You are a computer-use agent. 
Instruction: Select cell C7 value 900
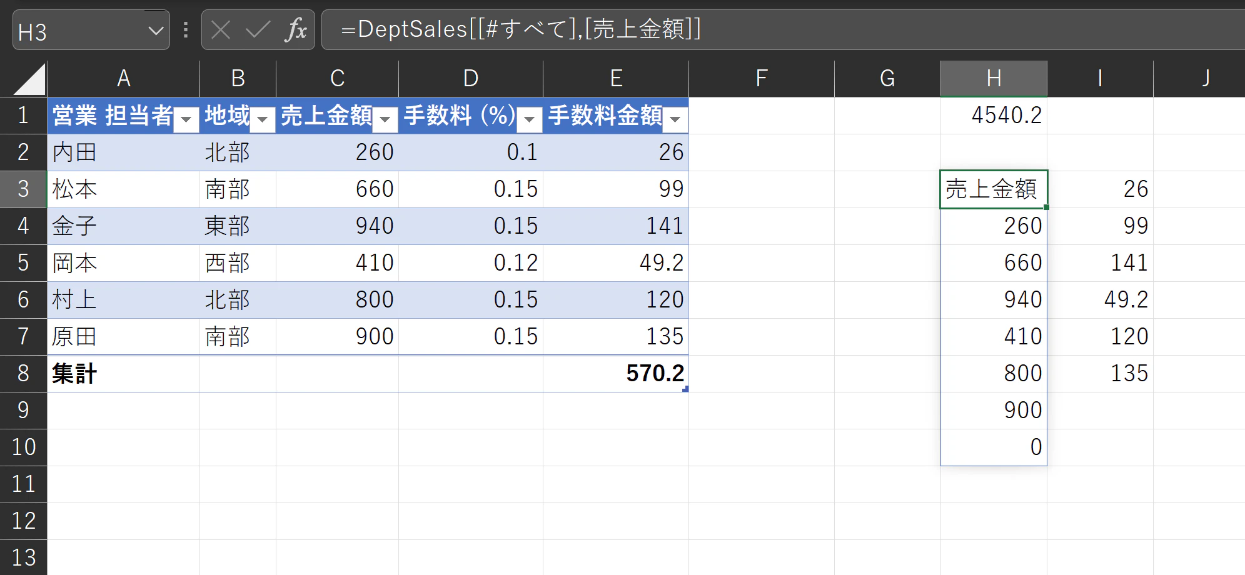[338, 337]
